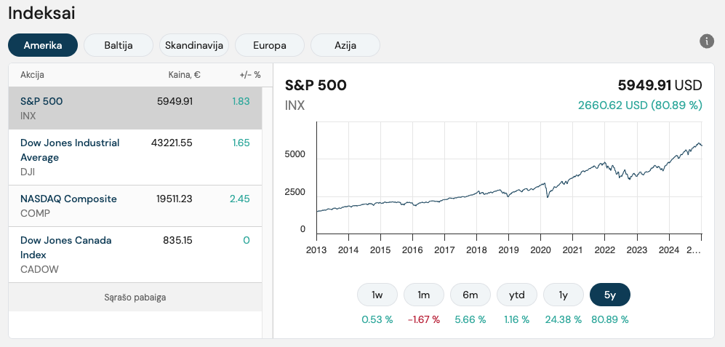725x347 pixels.
Task: Click the 2020 label on chart axis
Action: (540, 250)
